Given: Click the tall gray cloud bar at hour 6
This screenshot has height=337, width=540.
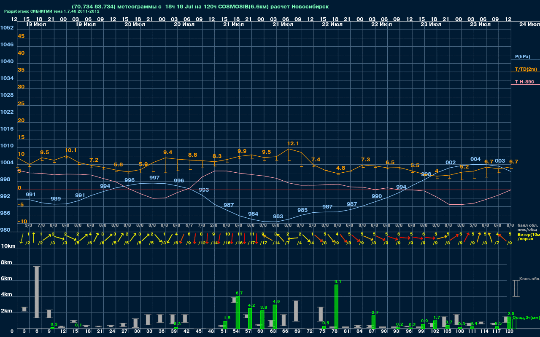Looking at the screenshot, I should [37, 292].
